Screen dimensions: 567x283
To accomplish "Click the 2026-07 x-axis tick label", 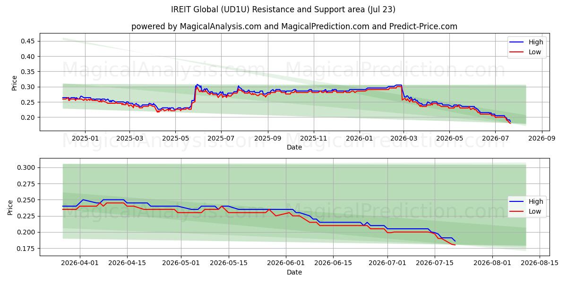I will click(x=495, y=138).
